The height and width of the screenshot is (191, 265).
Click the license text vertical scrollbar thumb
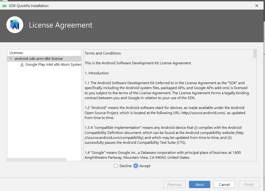point(255,54)
